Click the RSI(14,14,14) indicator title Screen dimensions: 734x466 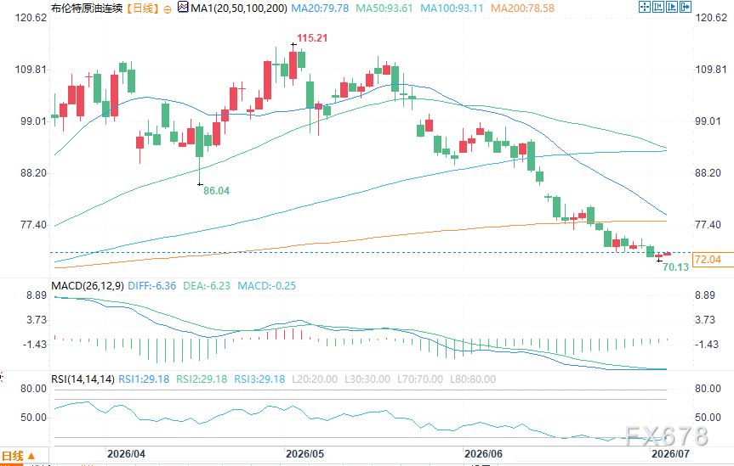[x=83, y=379]
